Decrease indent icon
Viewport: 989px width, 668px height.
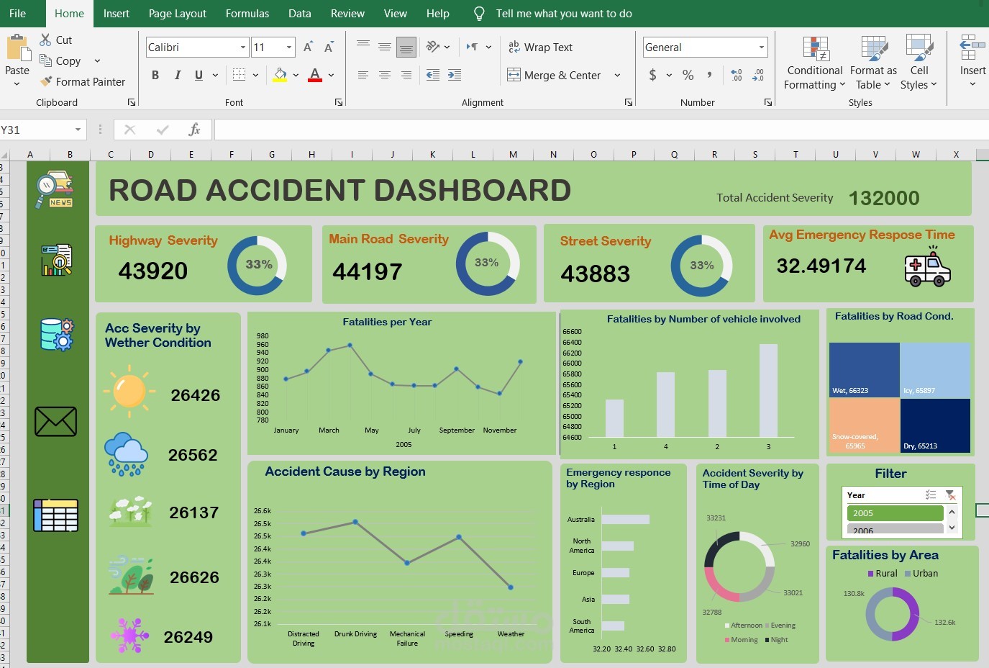(x=433, y=75)
